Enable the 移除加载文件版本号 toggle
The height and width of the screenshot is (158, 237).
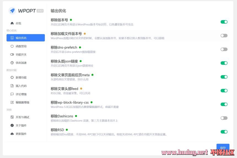coord(224,36)
